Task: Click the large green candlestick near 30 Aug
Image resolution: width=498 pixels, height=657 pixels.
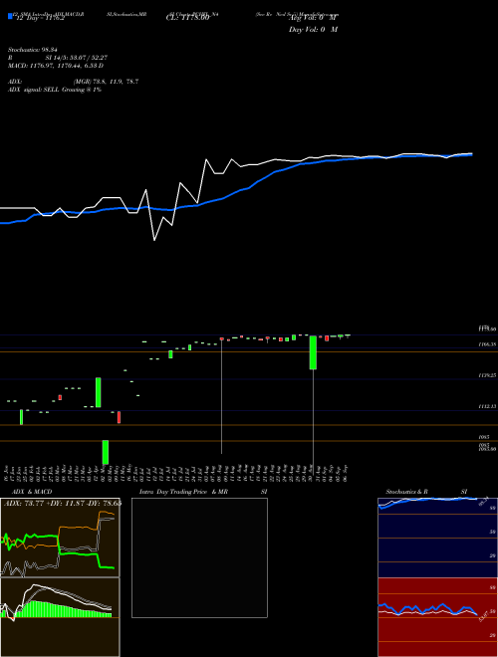Action: [x=313, y=352]
